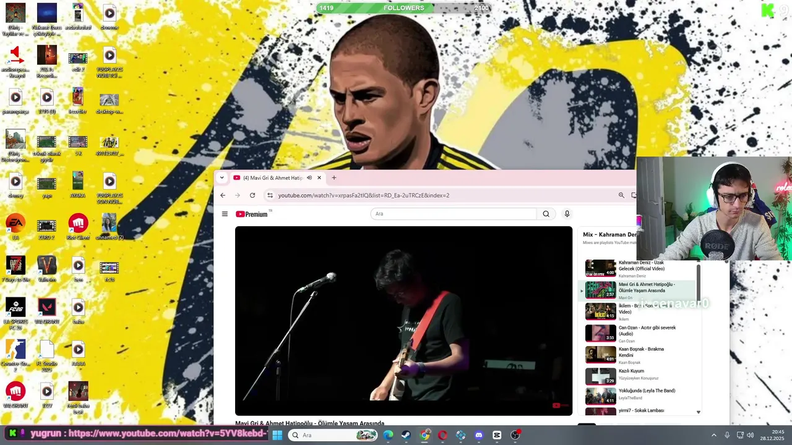
Task: Open Microsoft Edge from the taskbar
Action: (x=388, y=435)
